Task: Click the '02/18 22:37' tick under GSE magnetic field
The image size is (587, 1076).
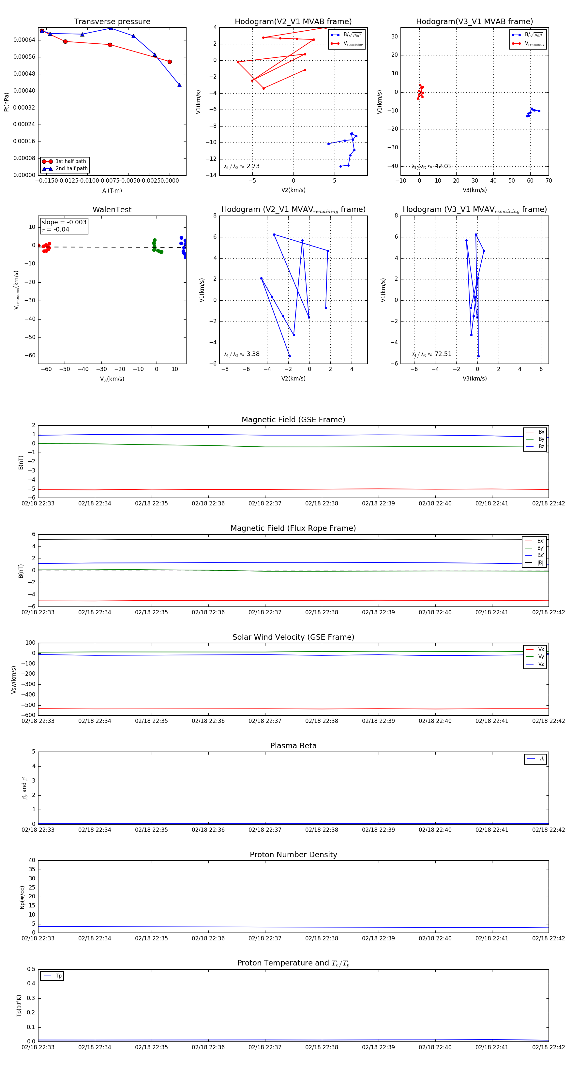Action: point(265,503)
